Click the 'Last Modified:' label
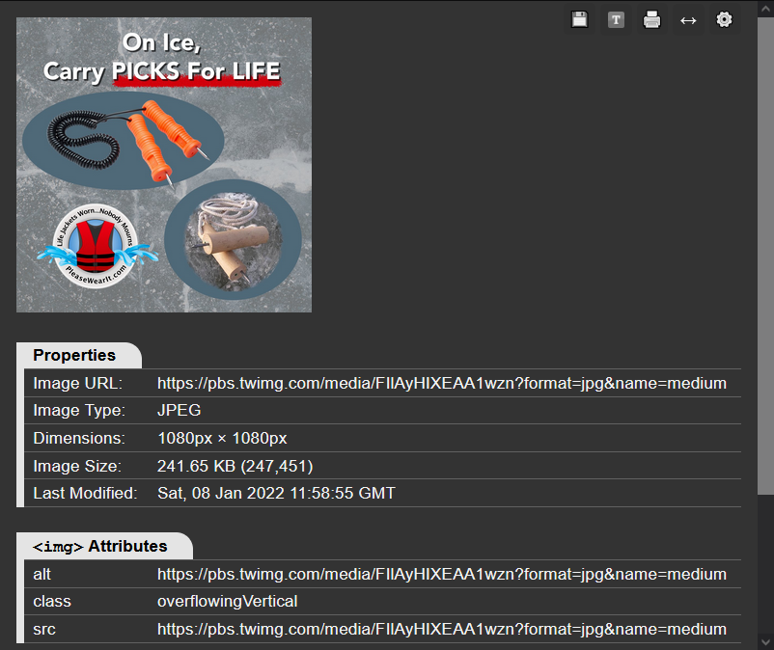This screenshot has height=650, width=774. pos(85,493)
